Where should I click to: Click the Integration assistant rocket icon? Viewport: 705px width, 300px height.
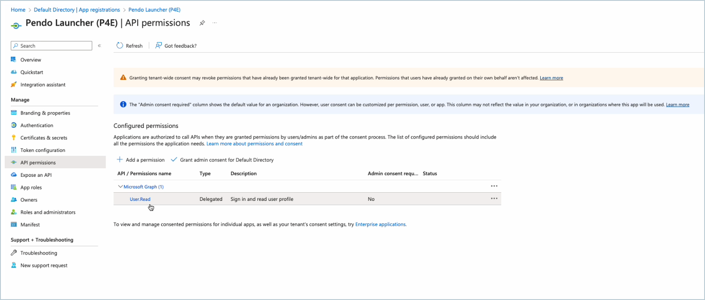point(13,85)
